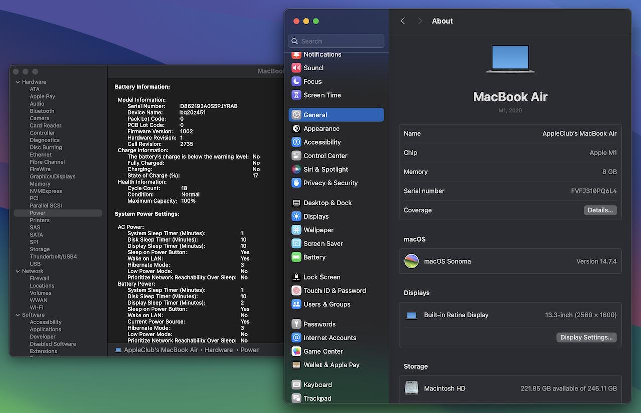Click the Coverage Details button
641x413 pixels.
[x=600, y=210]
